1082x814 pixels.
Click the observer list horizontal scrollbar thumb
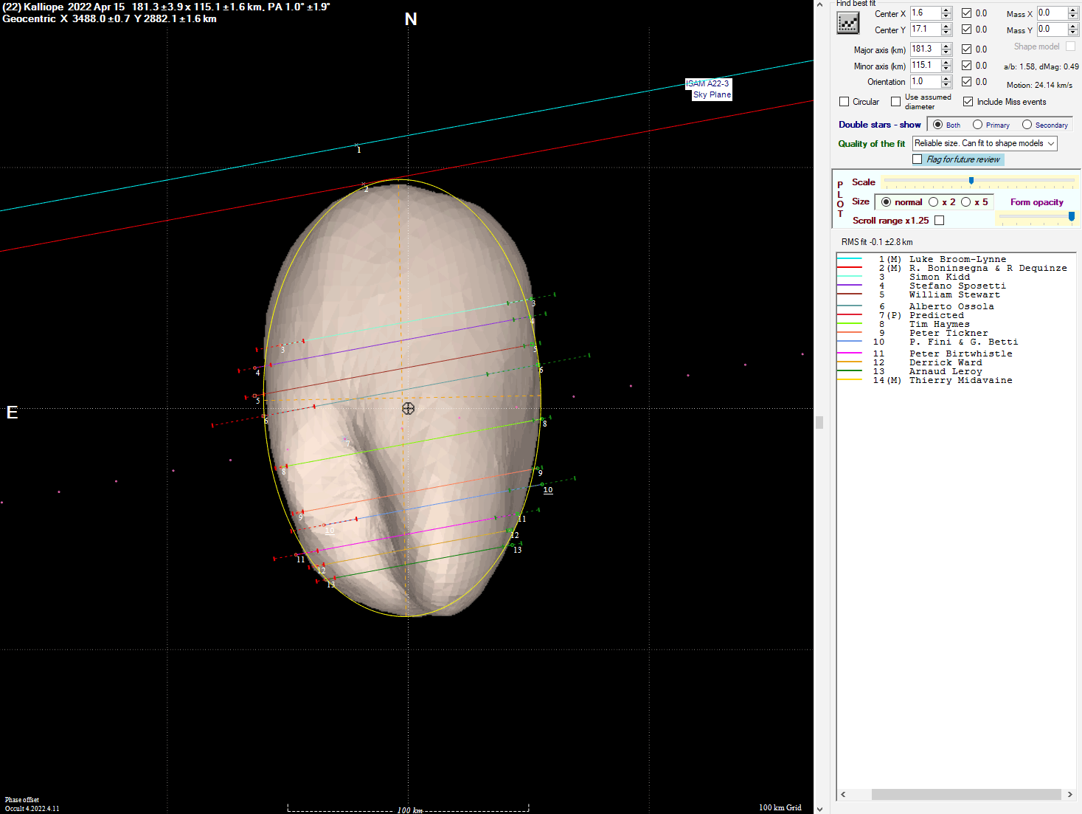966,795
